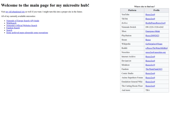Click the "Where else to find me?" caption
Image resolution: width=170 pixels, height=127 pixels.
coord(144,7)
